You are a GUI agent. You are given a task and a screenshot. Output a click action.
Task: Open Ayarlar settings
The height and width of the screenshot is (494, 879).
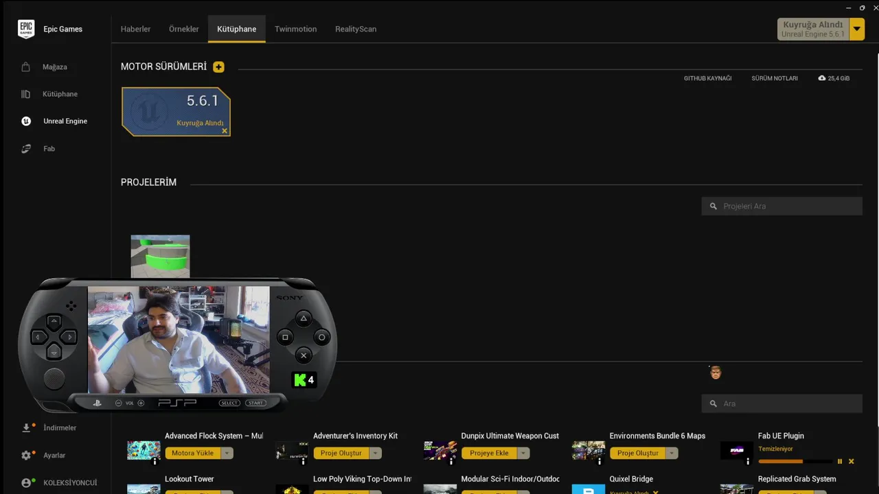click(x=55, y=455)
